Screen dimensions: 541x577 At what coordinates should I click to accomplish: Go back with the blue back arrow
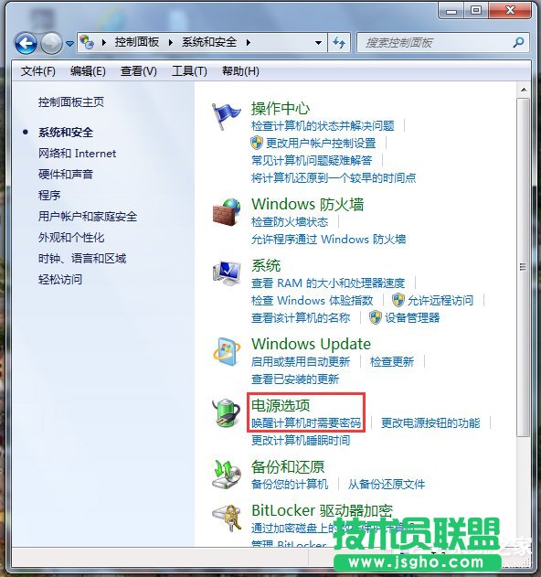point(26,43)
